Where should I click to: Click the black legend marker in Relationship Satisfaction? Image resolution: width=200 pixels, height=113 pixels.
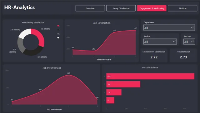pyautogui.click(x=58, y=30)
